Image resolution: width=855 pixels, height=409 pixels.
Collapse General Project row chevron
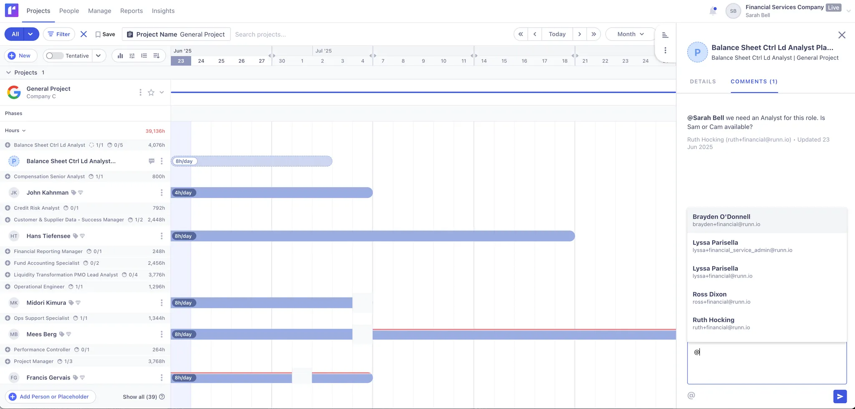pos(162,92)
